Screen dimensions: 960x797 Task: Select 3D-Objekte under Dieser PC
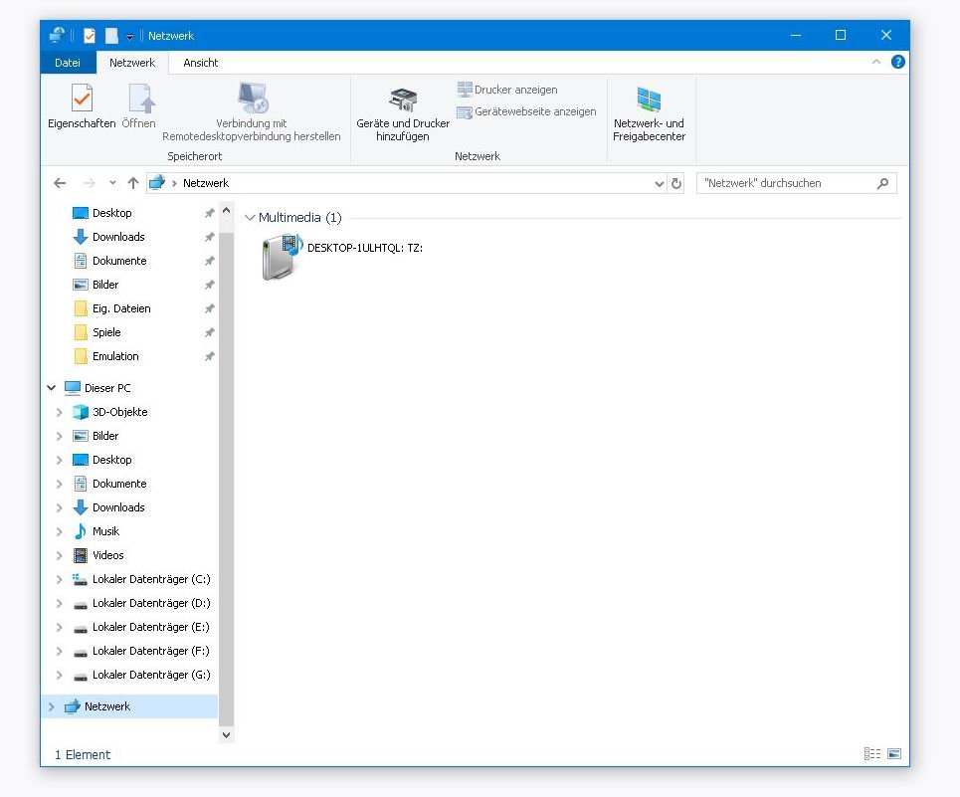click(x=120, y=412)
